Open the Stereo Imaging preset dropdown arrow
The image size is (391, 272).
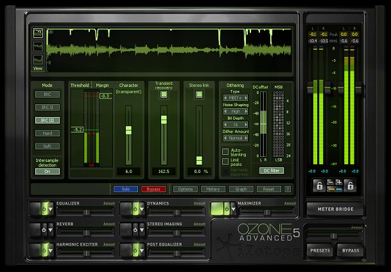[x=142, y=230]
